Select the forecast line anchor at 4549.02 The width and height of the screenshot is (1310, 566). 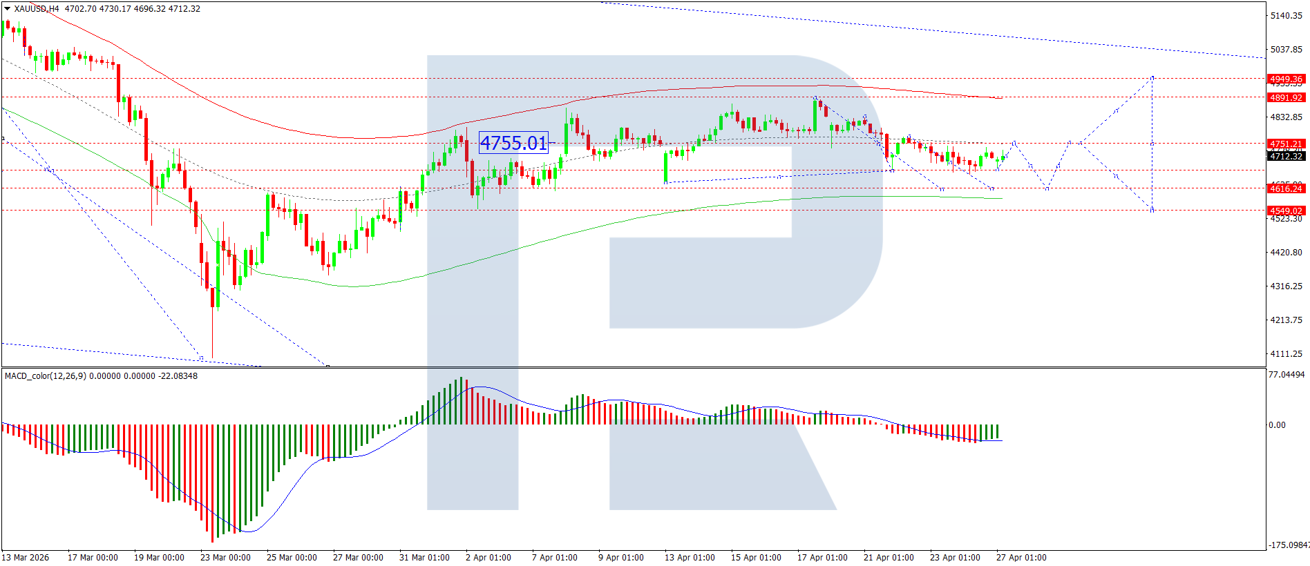click(x=1152, y=210)
